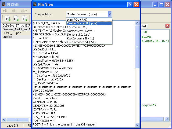This screenshot has width=172, height=129.
Task: Click the untitled editor tab
Action: click(x=144, y=26)
